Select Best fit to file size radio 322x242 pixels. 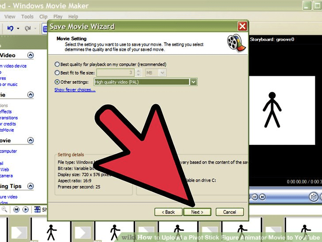[57, 73]
